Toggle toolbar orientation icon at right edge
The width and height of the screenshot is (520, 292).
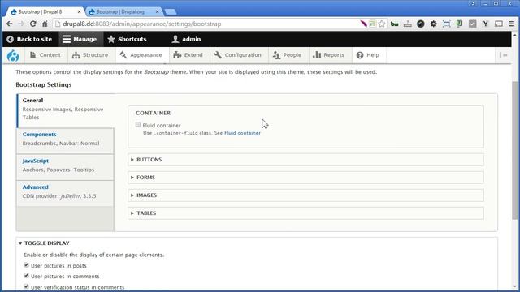(504, 55)
